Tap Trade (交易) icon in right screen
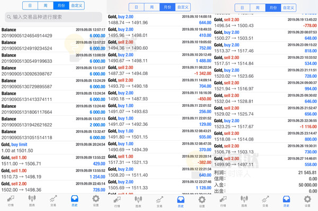This screenshot has height=211, width=318. coord(266,201)
